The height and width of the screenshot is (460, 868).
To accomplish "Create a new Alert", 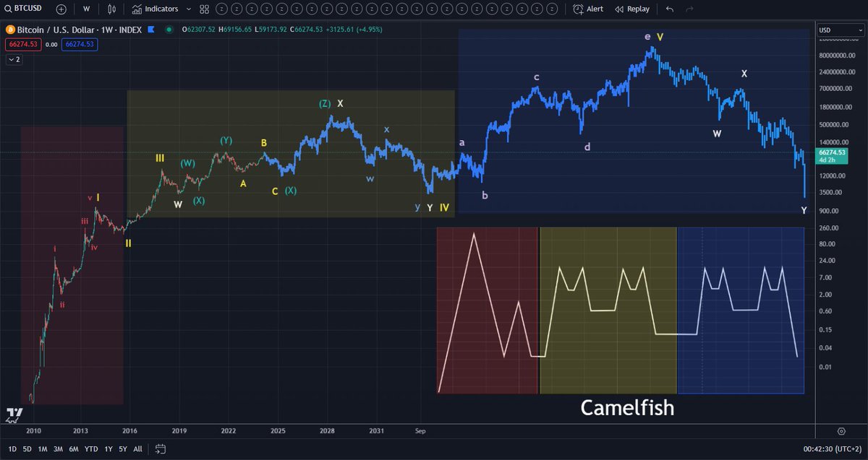I will (588, 9).
